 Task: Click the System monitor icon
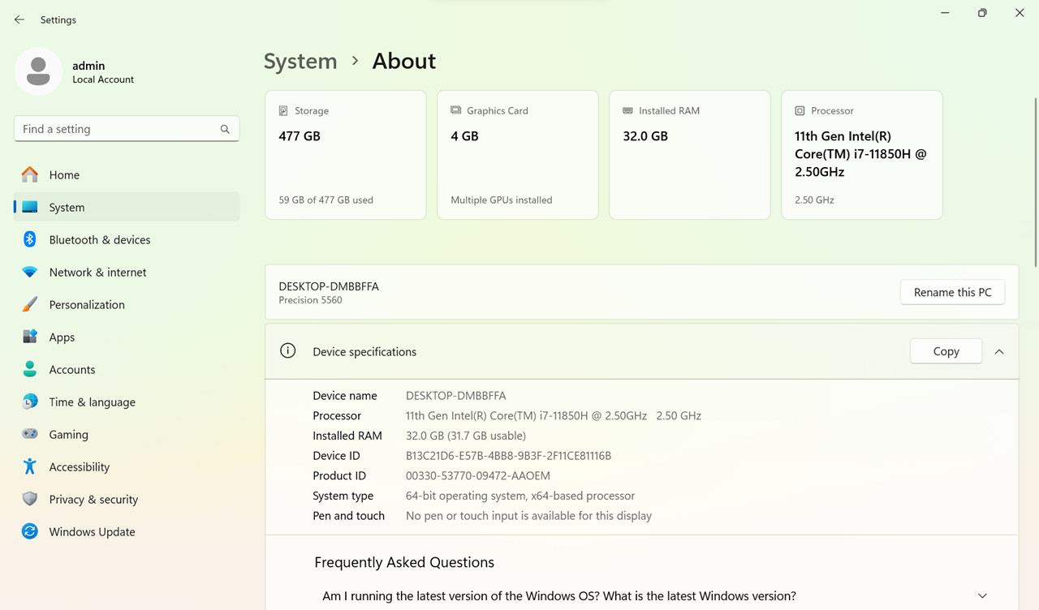point(30,207)
